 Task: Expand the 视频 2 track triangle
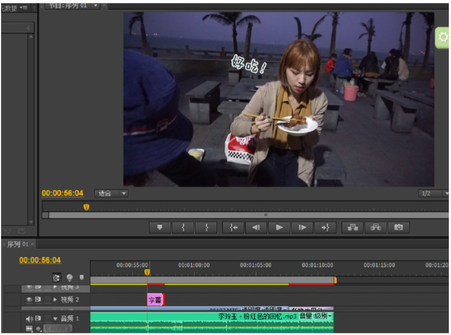tap(55, 300)
